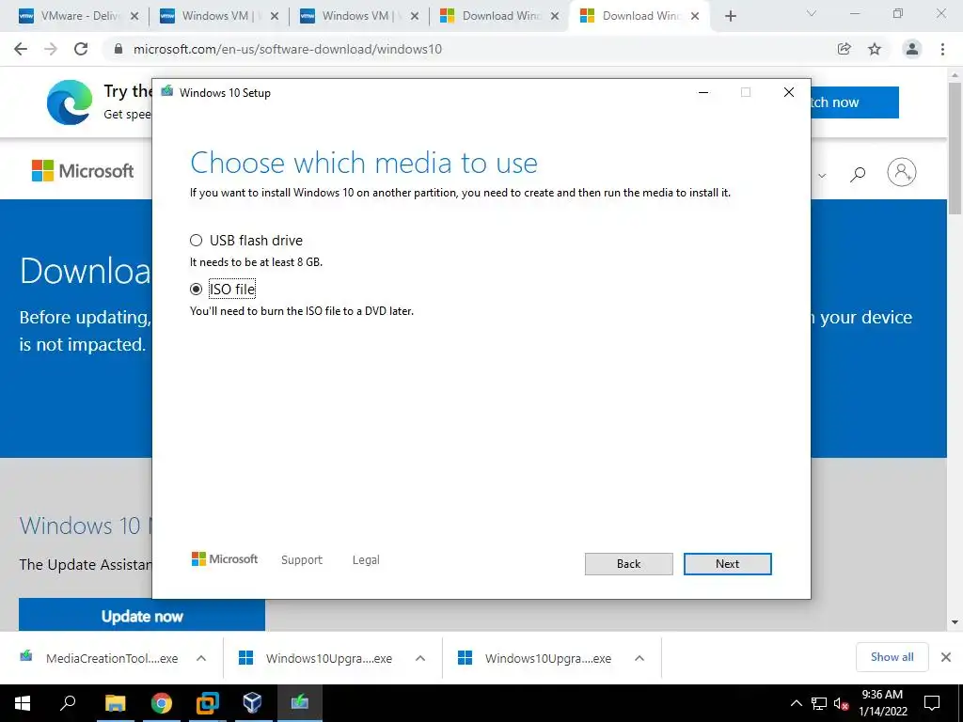Expand options for first Windows10Upgrade download
Image resolution: width=963 pixels, height=722 pixels.
click(x=420, y=658)
